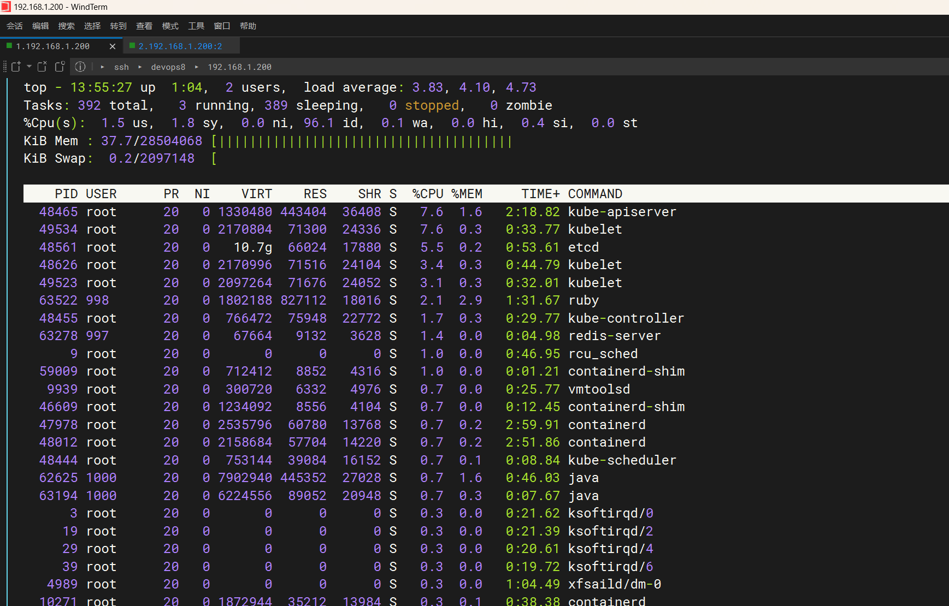Switch to tab 2.192.168.1.200:2
Screen dimensions: 949x606
point(180,46)
